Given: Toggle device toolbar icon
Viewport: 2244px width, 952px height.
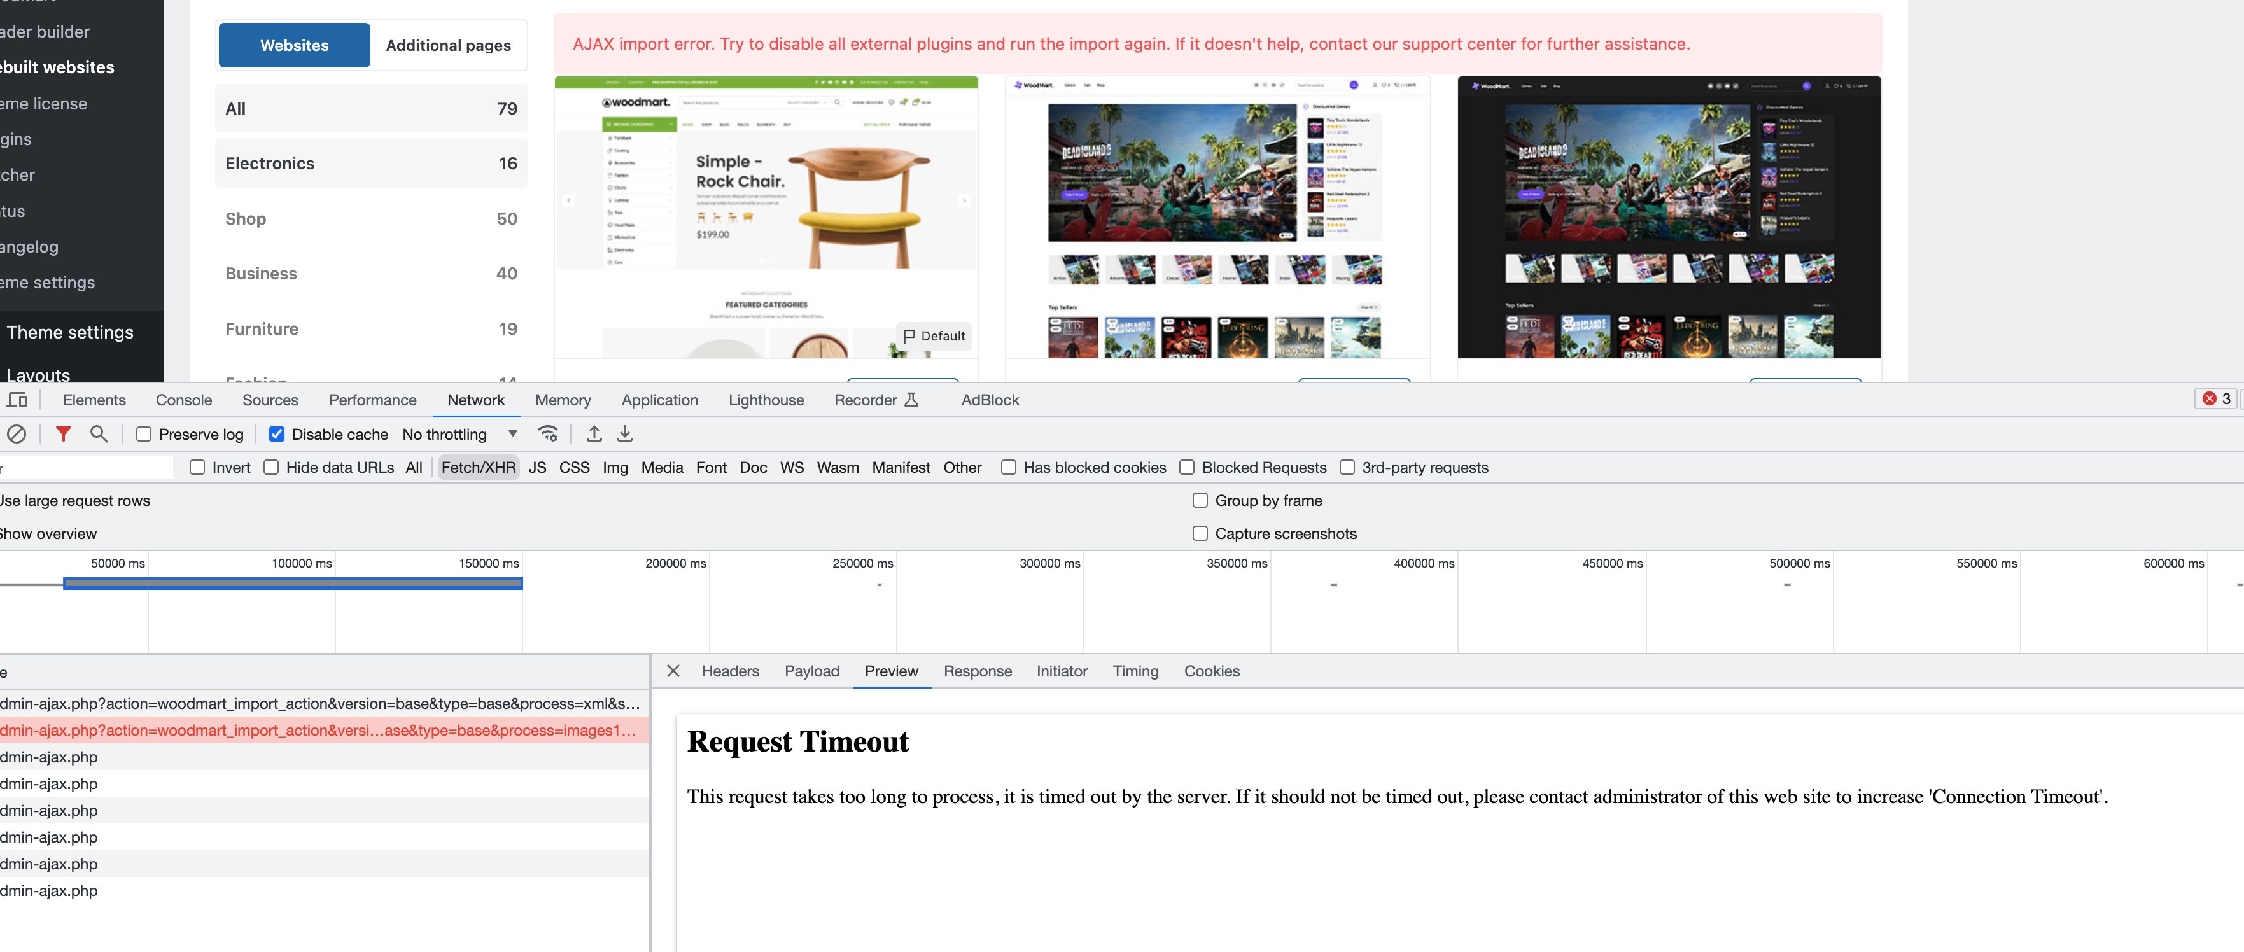Looking at the screenshot, I should (17, 400).
